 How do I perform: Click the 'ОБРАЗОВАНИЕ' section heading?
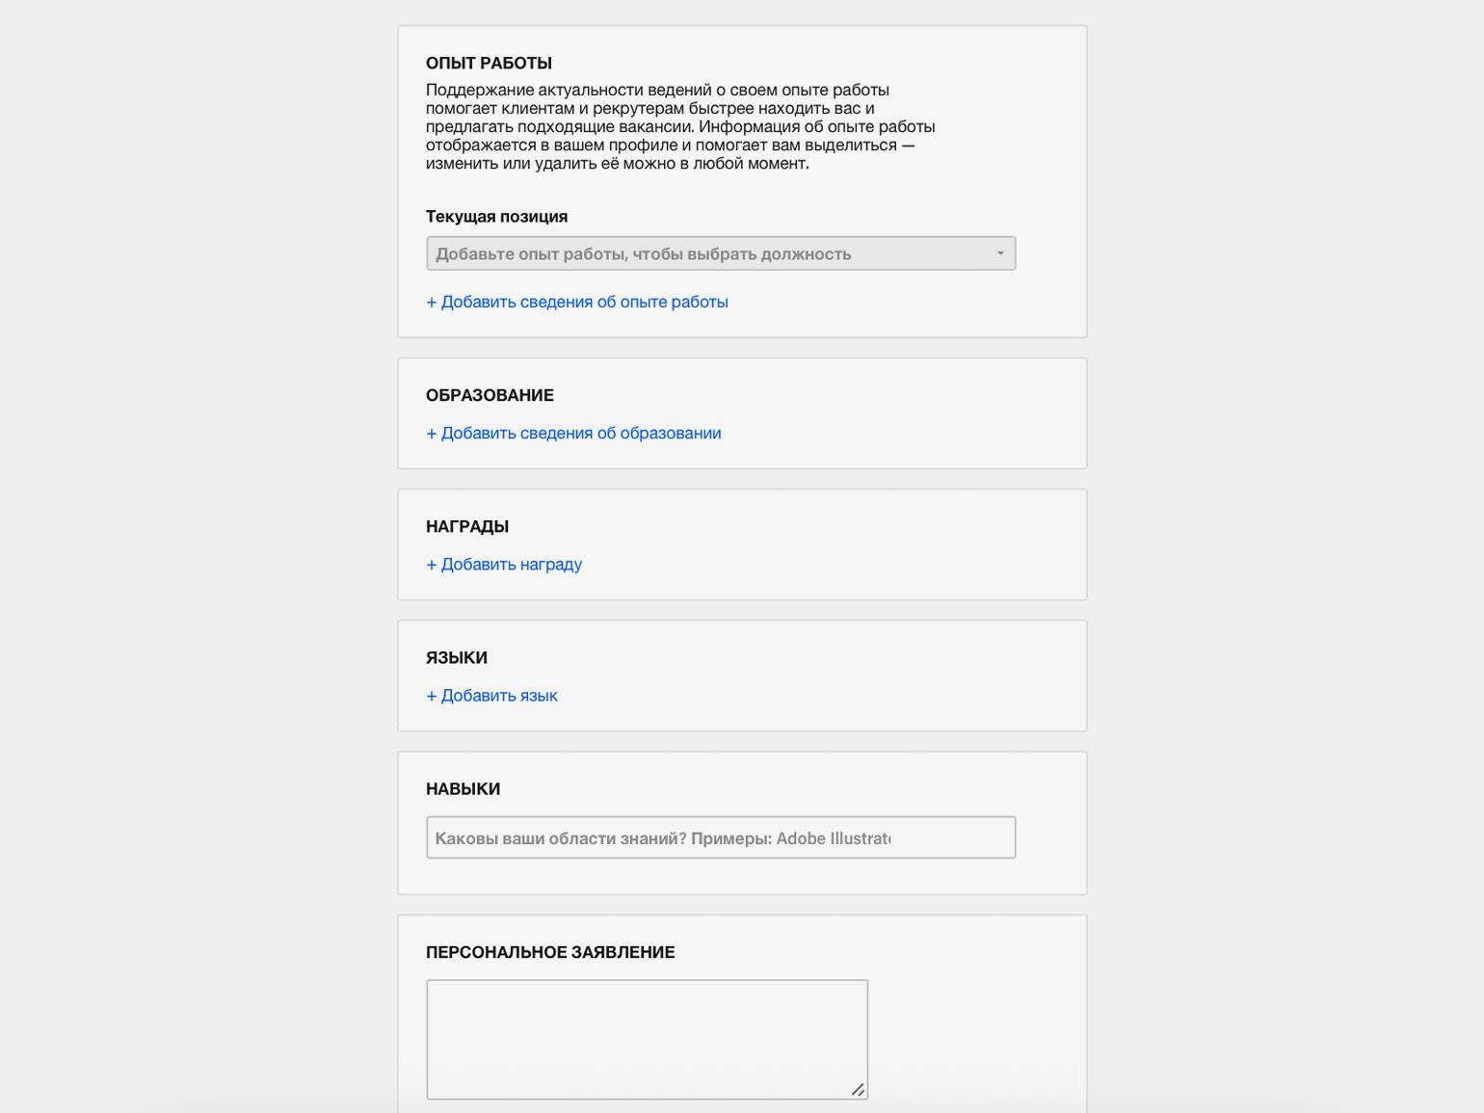coord(490,395)
